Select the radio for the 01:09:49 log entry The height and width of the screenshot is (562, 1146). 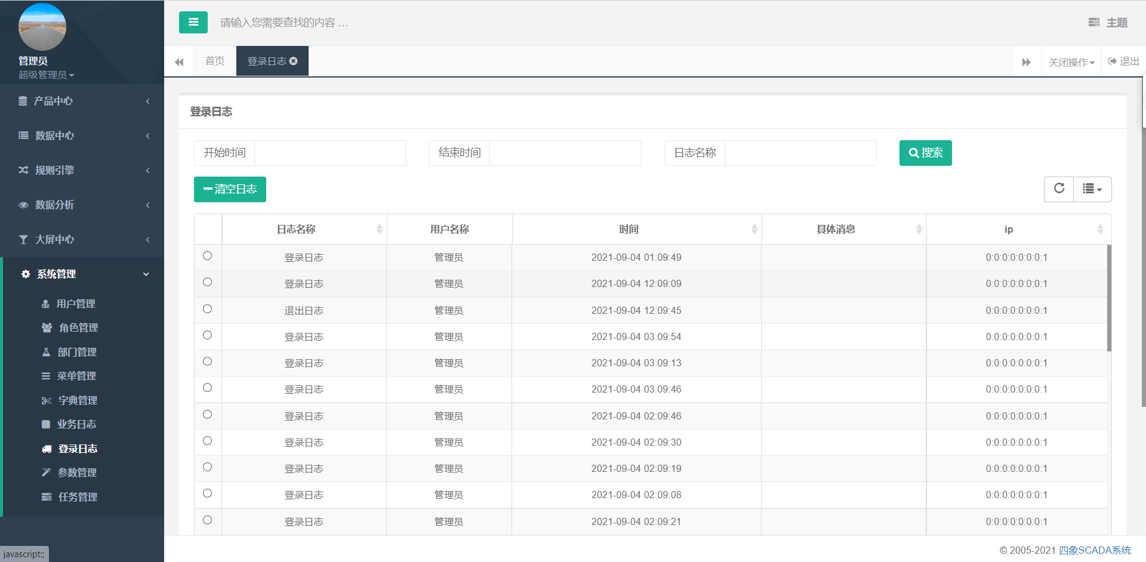coord(207,256)
